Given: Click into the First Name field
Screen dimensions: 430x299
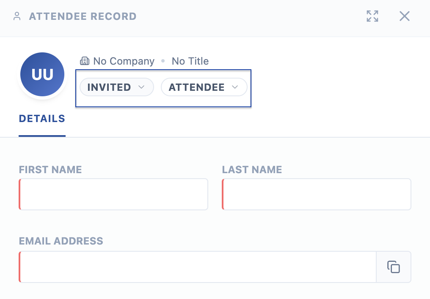Looking at the screenshot, I should pyautogui.click(x=113, y=194).
